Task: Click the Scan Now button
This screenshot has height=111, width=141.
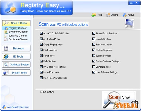Action: click(x=119, y=100)
